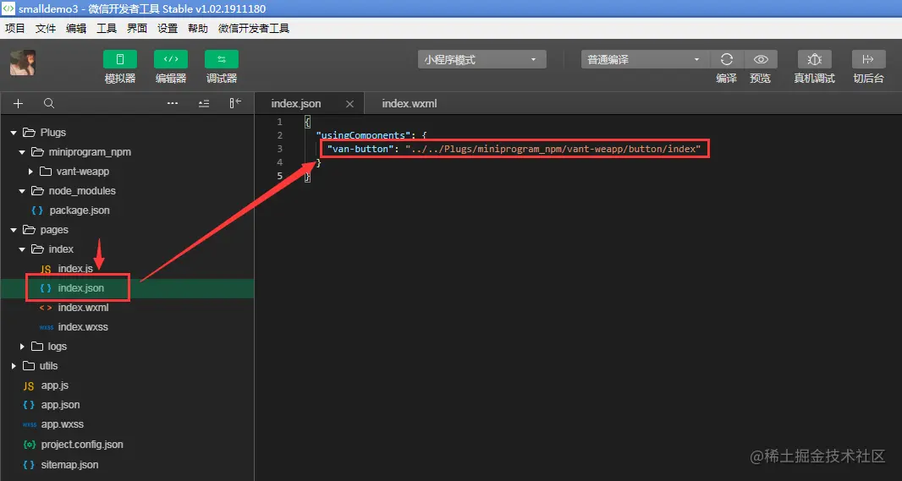This screenshot has width=902, height=481.
Task: Click the "van-button" key in the editor
Action: [x=360, y=150]
